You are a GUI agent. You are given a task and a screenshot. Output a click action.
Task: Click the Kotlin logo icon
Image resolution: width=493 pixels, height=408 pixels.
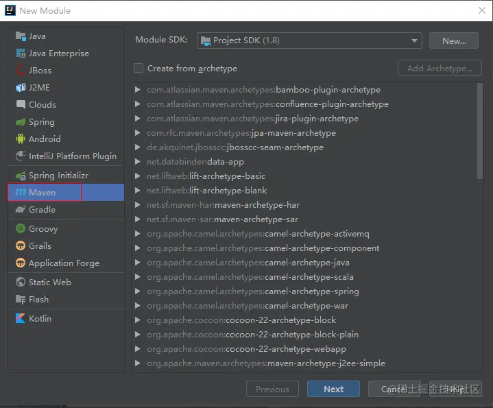21,318
